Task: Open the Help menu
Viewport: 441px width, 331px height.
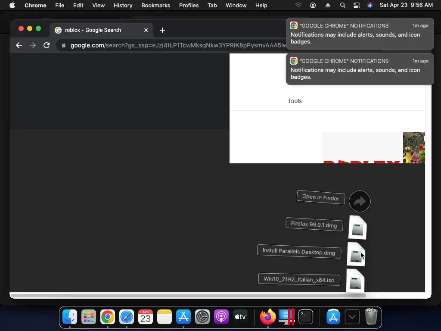Action: 261,5
